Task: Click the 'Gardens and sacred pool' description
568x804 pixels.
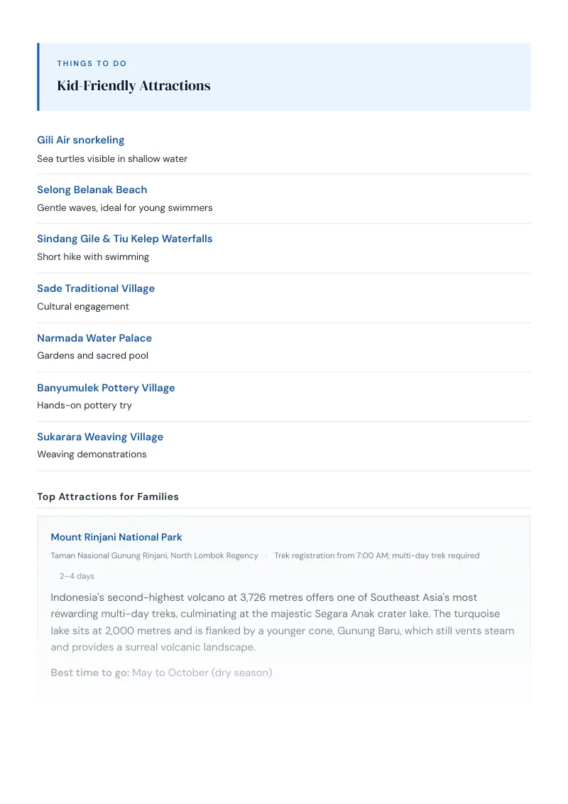Action: 92,355
